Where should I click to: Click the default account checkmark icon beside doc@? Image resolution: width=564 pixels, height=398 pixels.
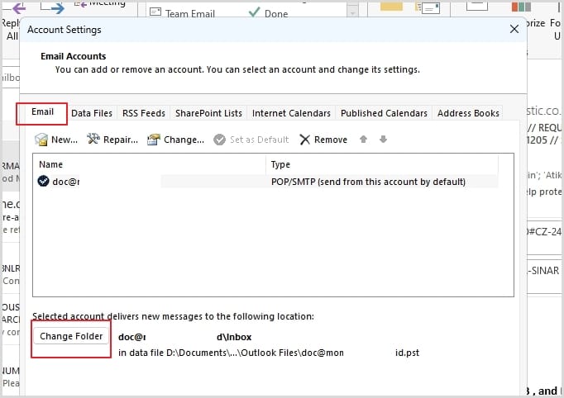click(x=45, y=182)
